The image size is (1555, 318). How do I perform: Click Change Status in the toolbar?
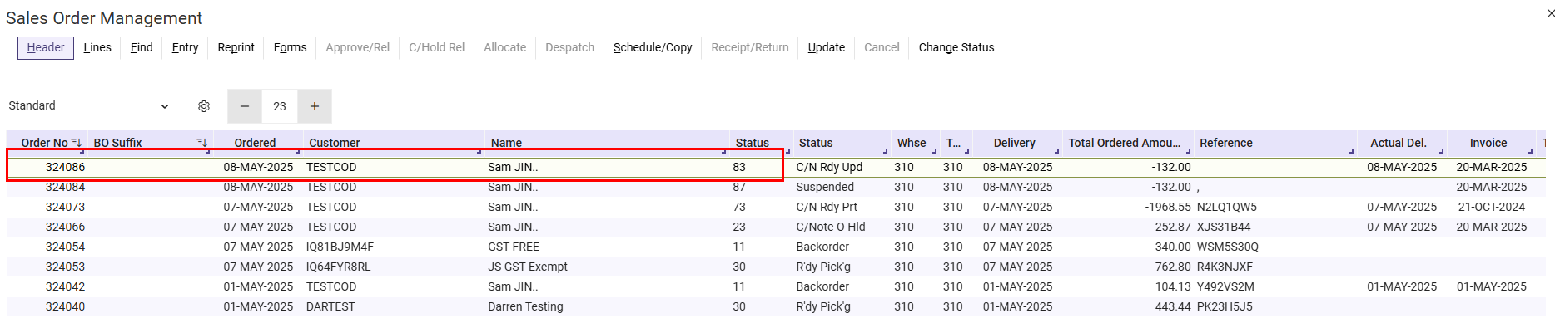tap(956, 47)
